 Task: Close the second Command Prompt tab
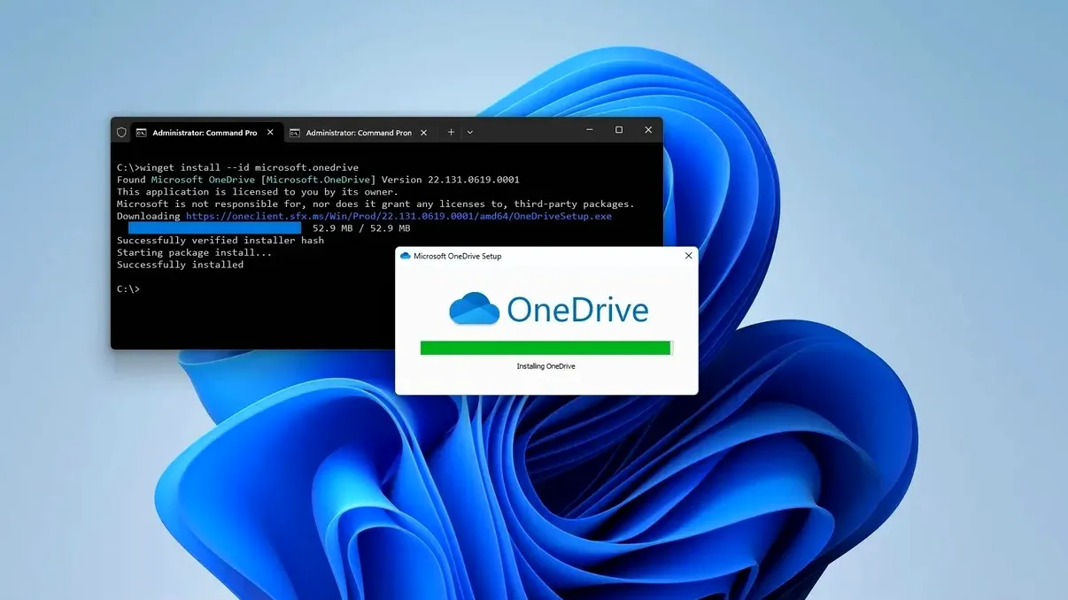[423, 133]
